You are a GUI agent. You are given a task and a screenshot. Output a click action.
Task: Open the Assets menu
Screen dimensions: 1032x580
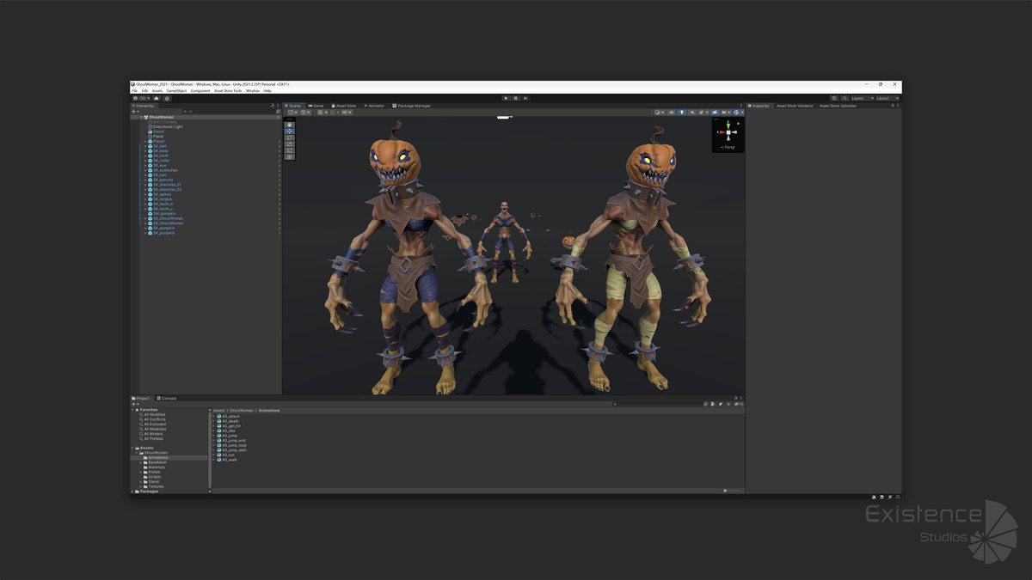tap(157, 90)
